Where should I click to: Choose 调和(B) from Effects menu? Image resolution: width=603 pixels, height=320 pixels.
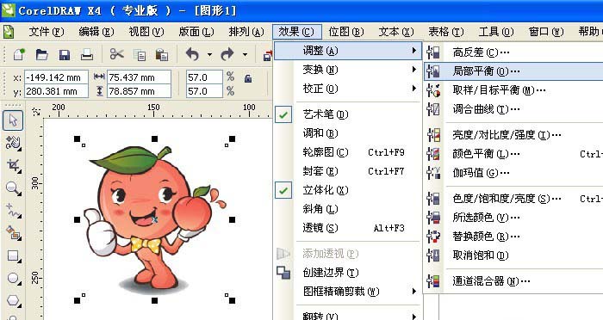point(348,133)
